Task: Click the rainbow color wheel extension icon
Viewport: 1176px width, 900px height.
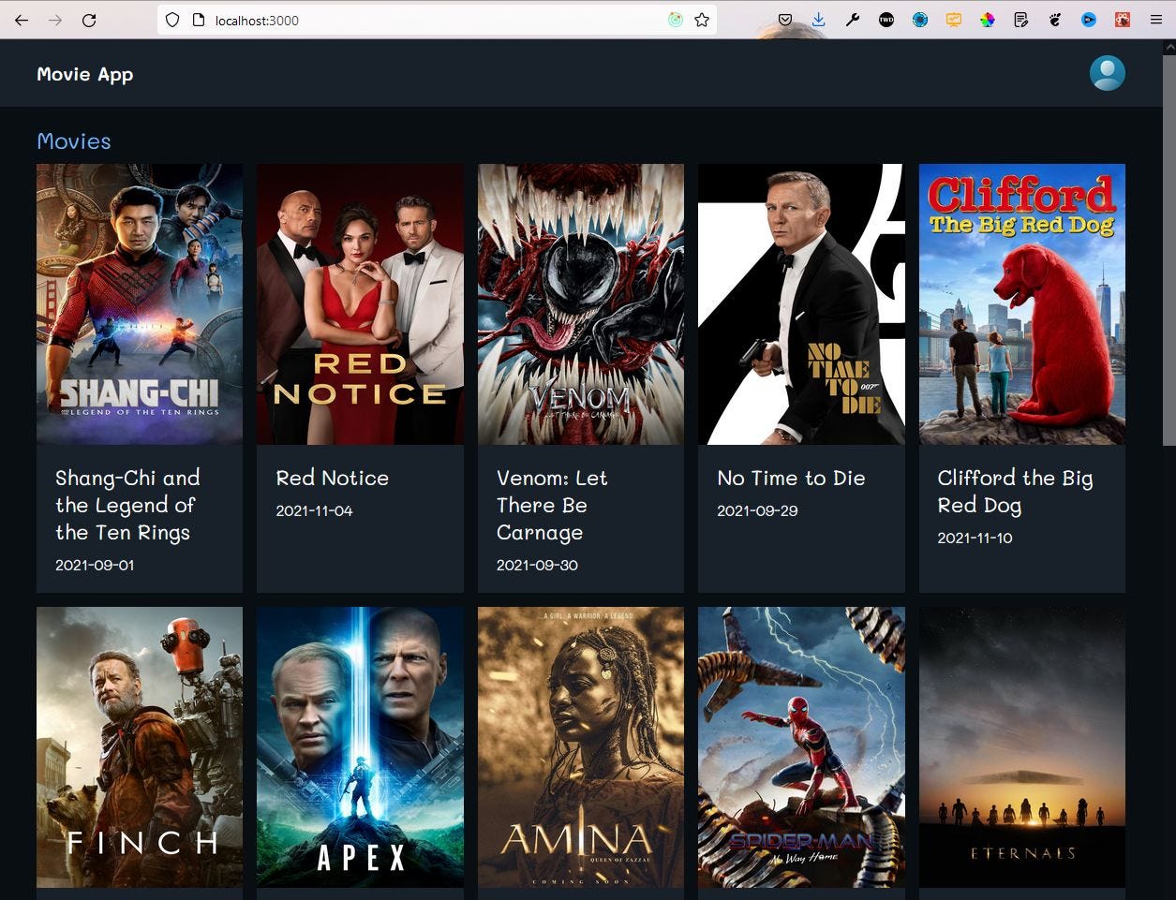Action: point(988,20)
